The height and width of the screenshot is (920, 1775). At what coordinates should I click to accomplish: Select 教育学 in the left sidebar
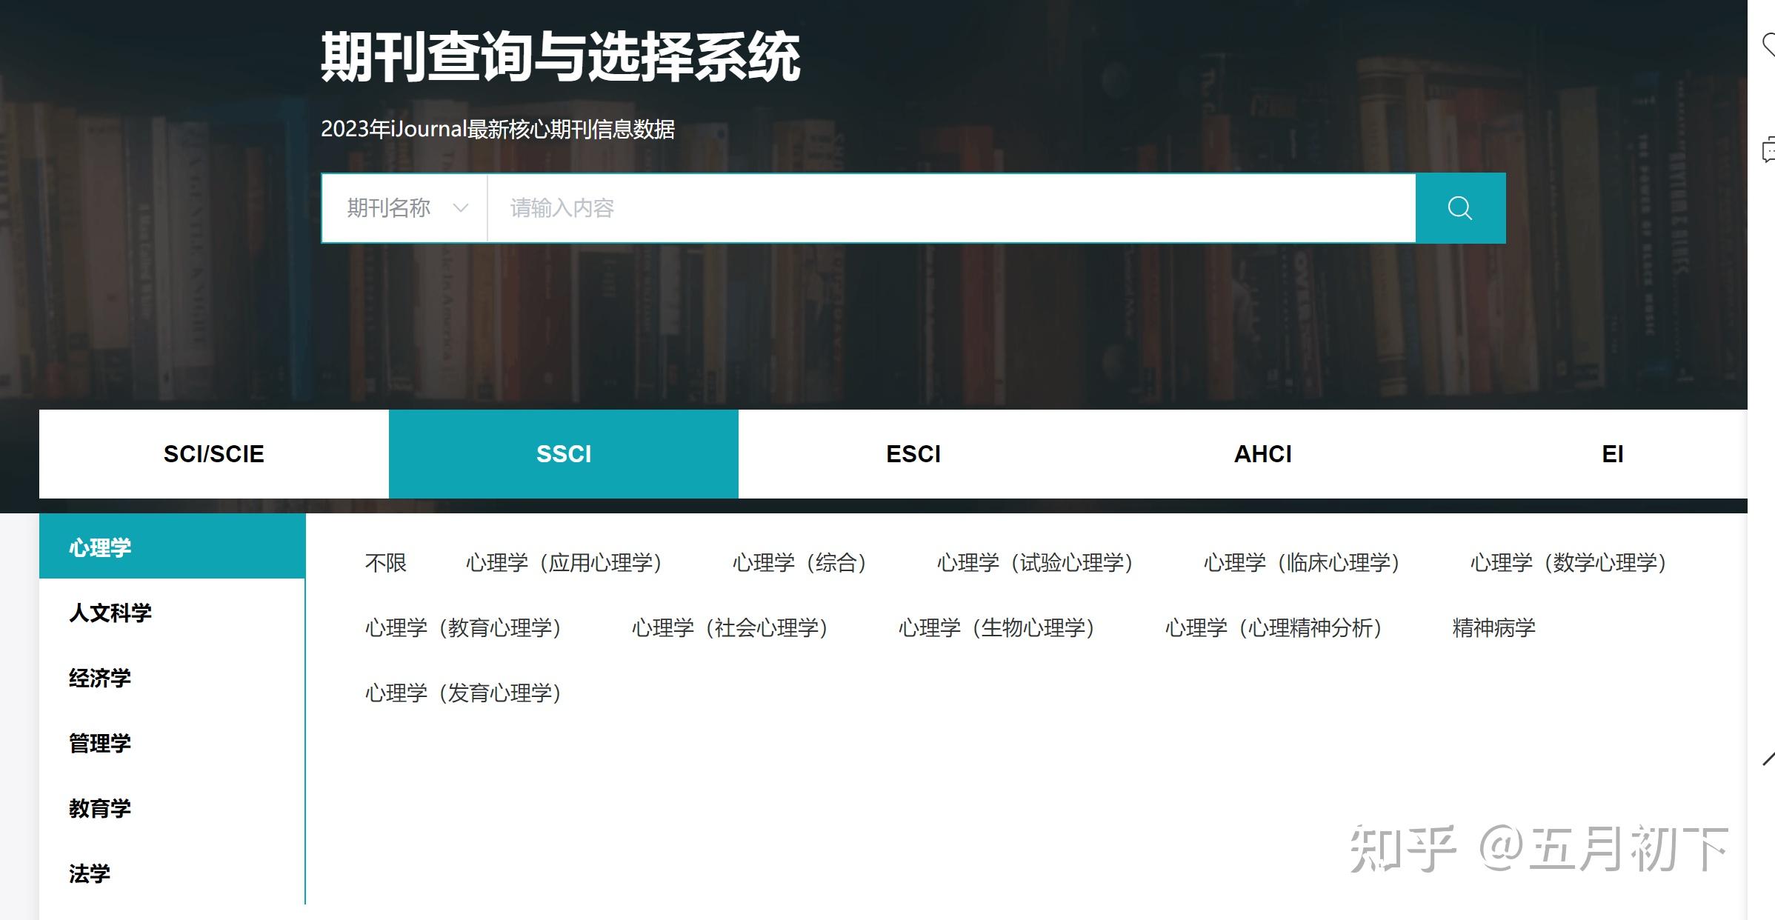pos(101,808)
